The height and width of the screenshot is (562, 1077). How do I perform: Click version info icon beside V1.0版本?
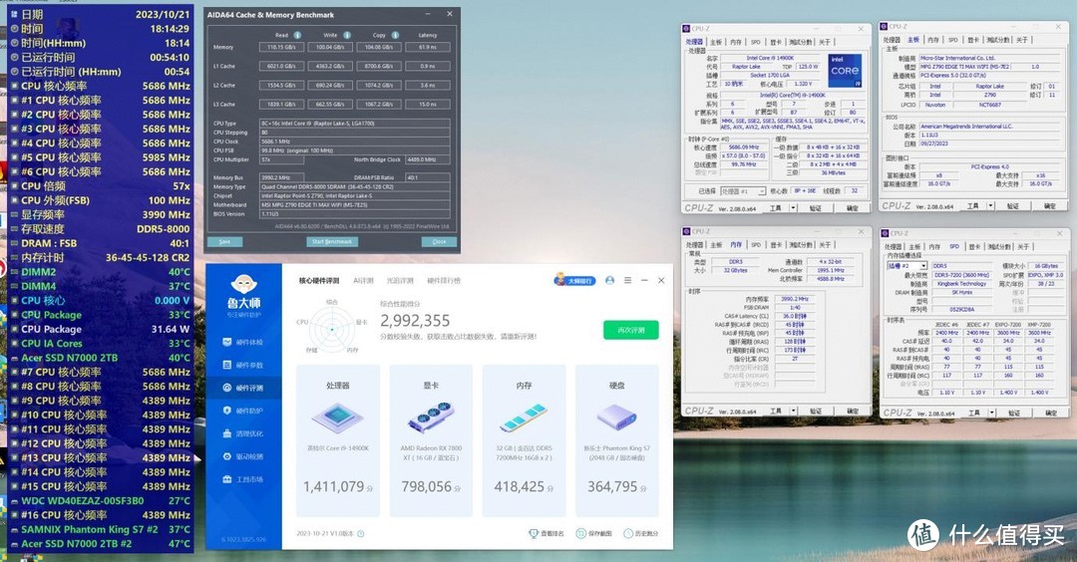click(361, 533)
